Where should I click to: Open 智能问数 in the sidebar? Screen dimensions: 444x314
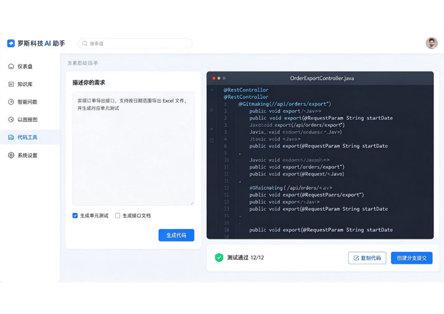click(x=30, y=102)
